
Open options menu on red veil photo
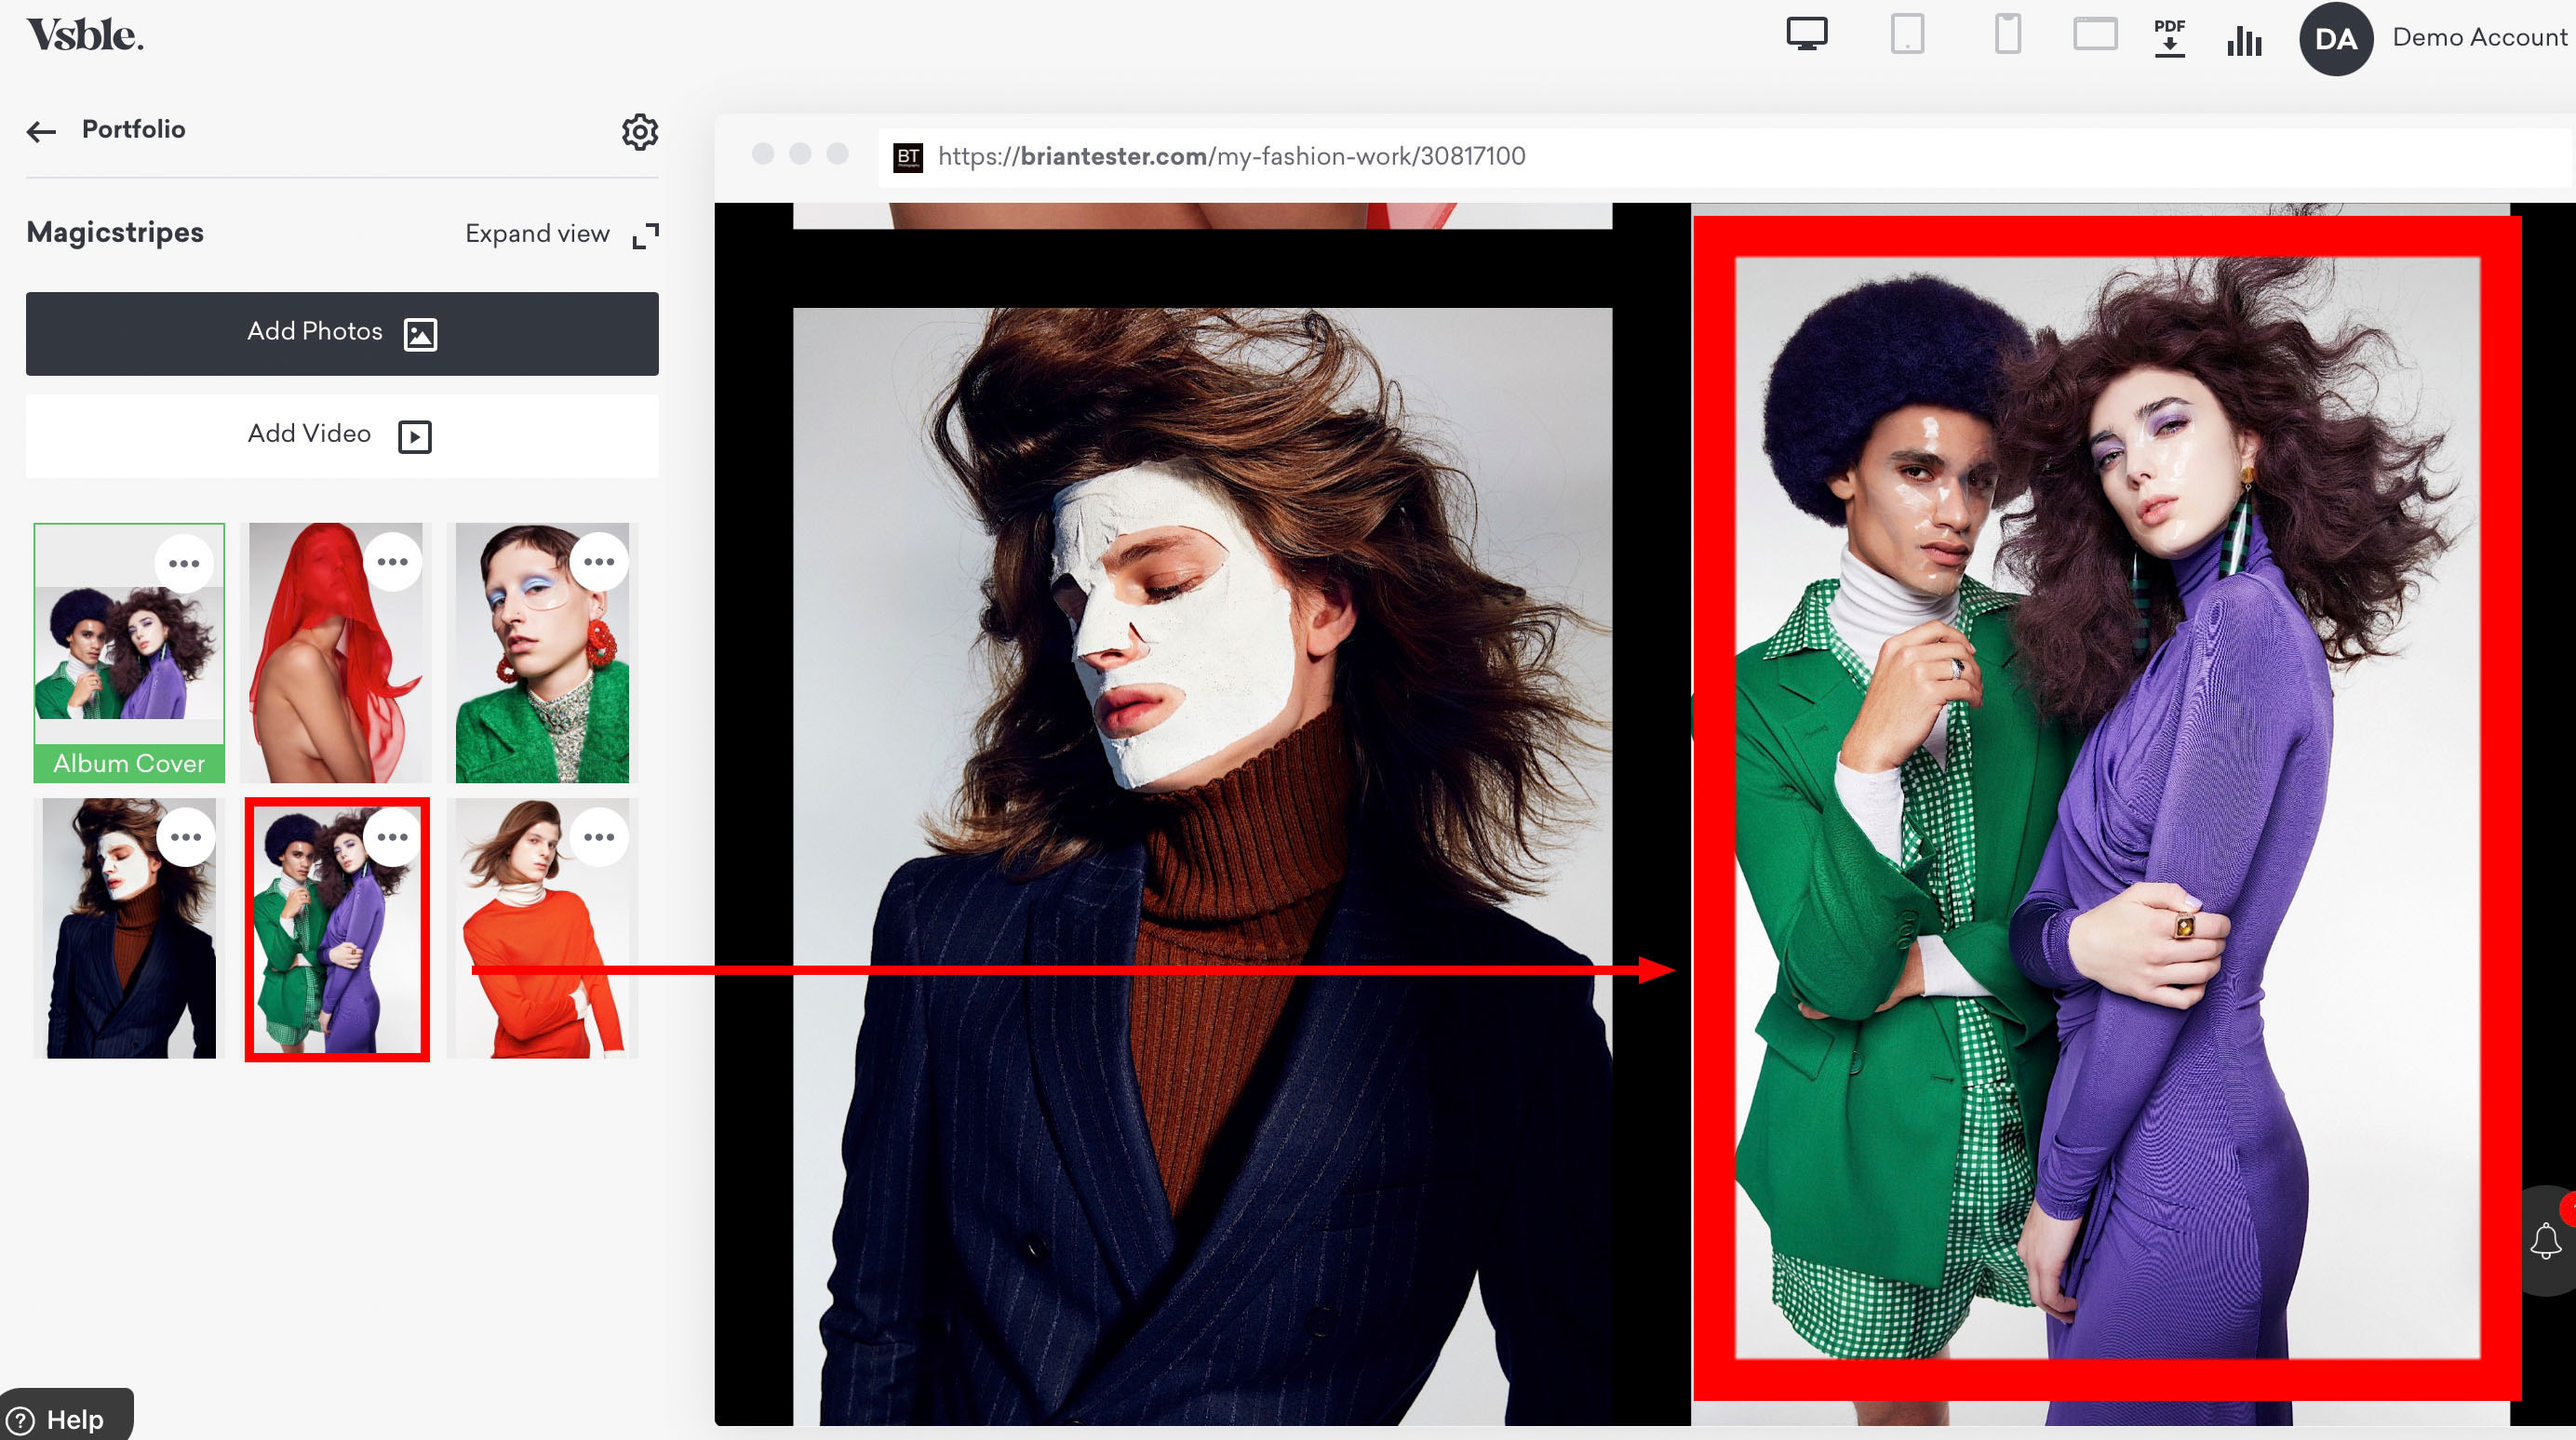pyautogui.click(x=392, y=562)
